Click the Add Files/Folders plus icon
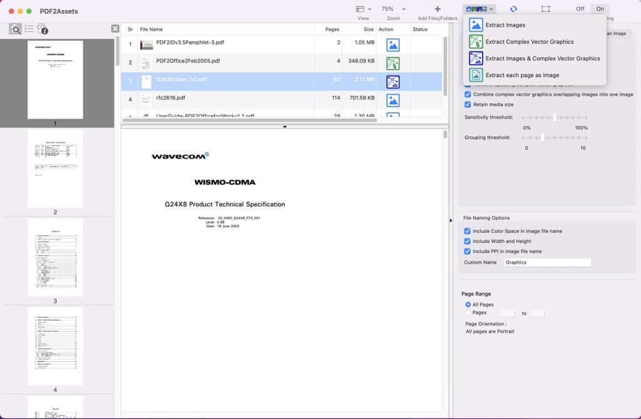The width and height of the screenshot is (641, 419). tap(438, 9)
